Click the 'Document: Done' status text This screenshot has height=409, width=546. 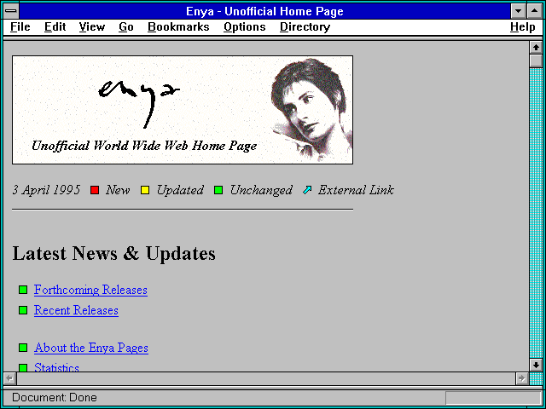tap(55, 397)
